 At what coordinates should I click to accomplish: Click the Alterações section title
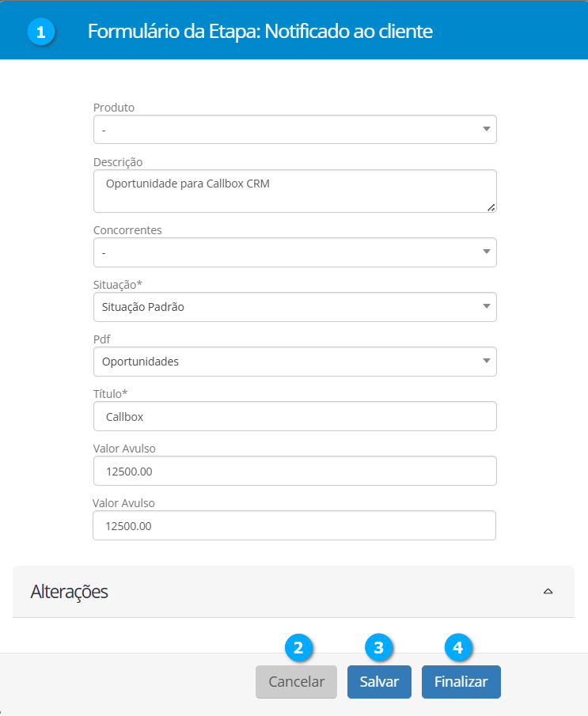coord(69,592)
